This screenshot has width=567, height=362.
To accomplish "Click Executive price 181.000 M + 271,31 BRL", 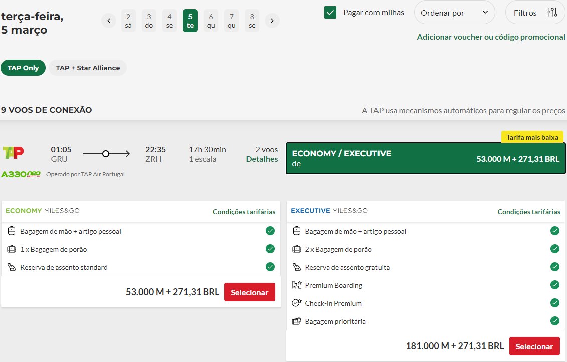I will tap(455, 346).
